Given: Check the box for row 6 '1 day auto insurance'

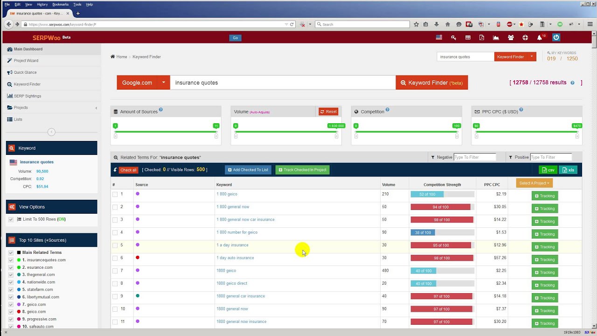Looking at the screenshot, I should point(115,258).
